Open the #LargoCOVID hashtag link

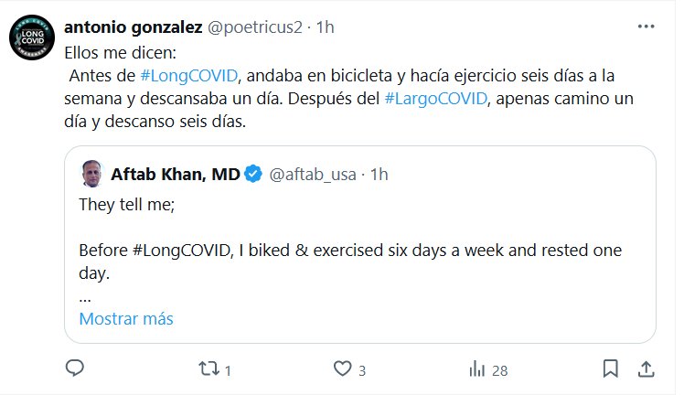tap(434, 99)
